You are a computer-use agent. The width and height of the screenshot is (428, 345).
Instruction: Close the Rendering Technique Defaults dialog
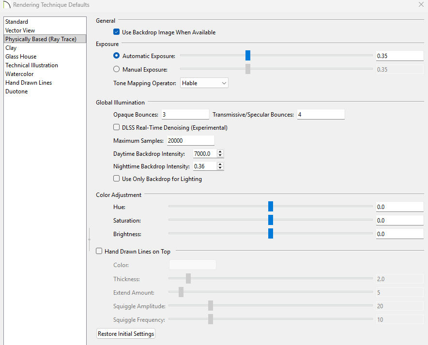(x=420, y=4)
